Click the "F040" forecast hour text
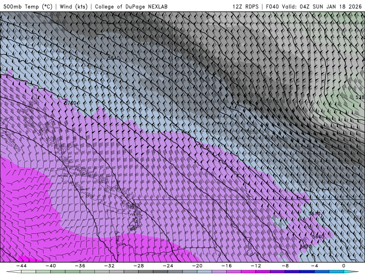Screen dimensions: 365x274 [x=272, y=6]
